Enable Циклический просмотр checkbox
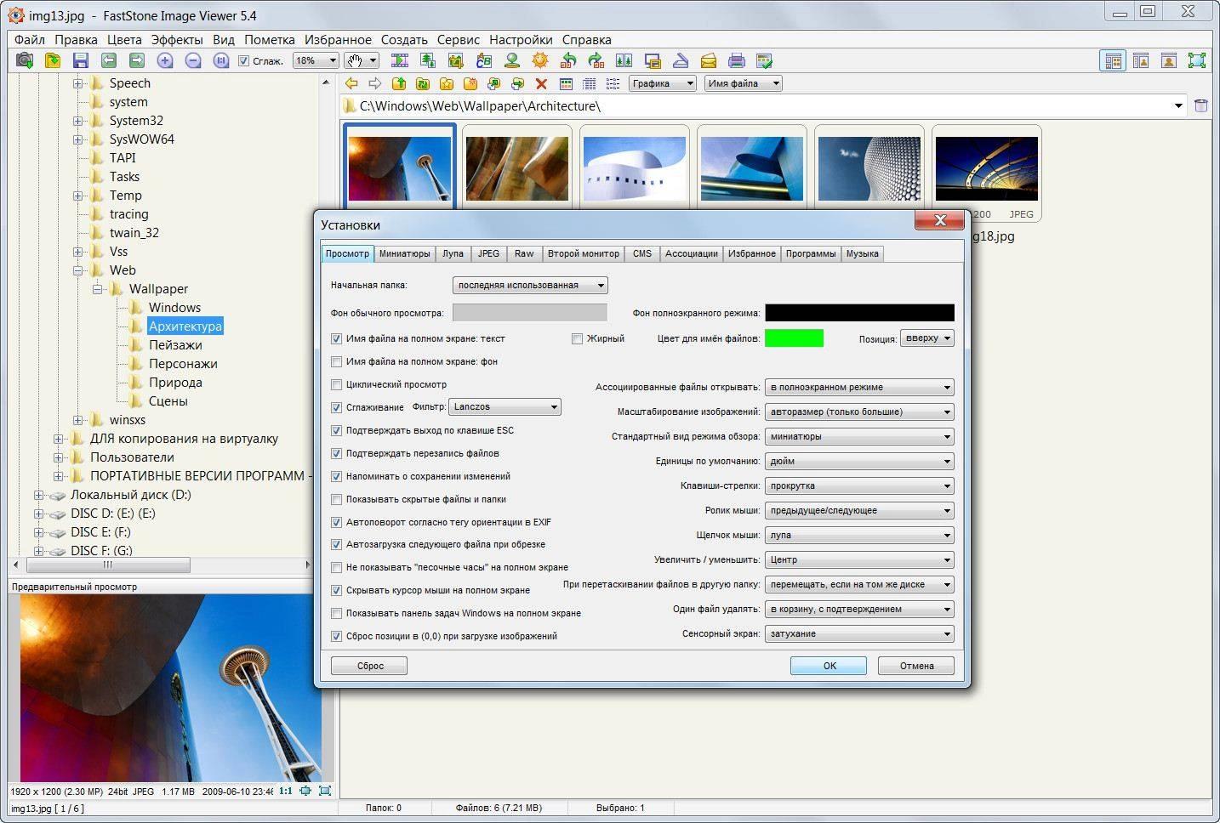 point(336,384)
